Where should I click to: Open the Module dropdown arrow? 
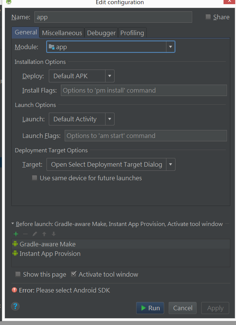[171, 46]
